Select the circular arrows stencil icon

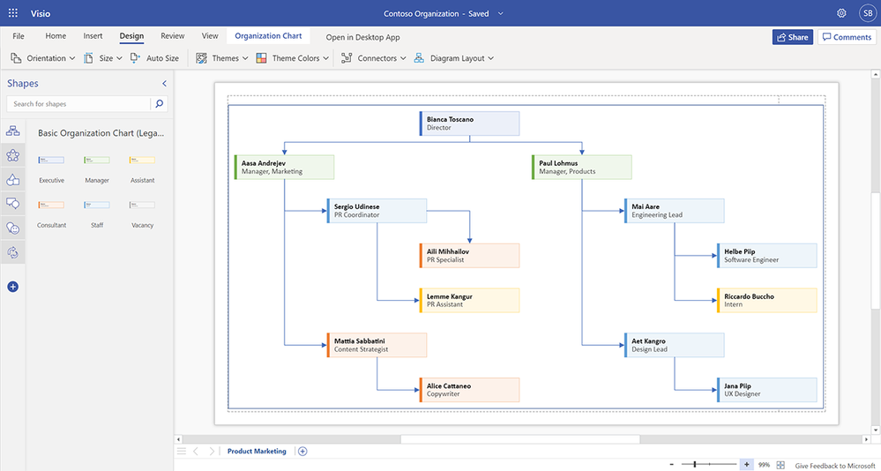tap(12, 252)
